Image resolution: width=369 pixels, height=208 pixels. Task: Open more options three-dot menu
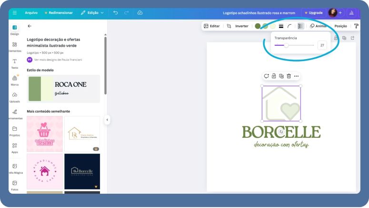click(x=296, y=76)
